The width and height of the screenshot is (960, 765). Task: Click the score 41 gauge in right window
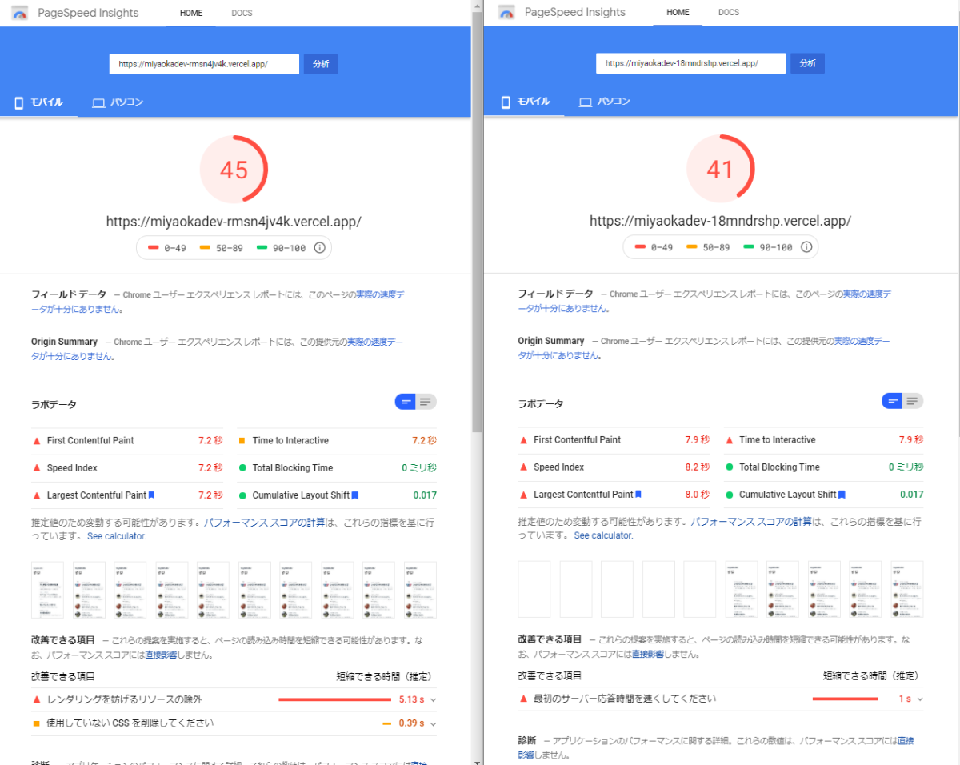click(x=720, y=169)
